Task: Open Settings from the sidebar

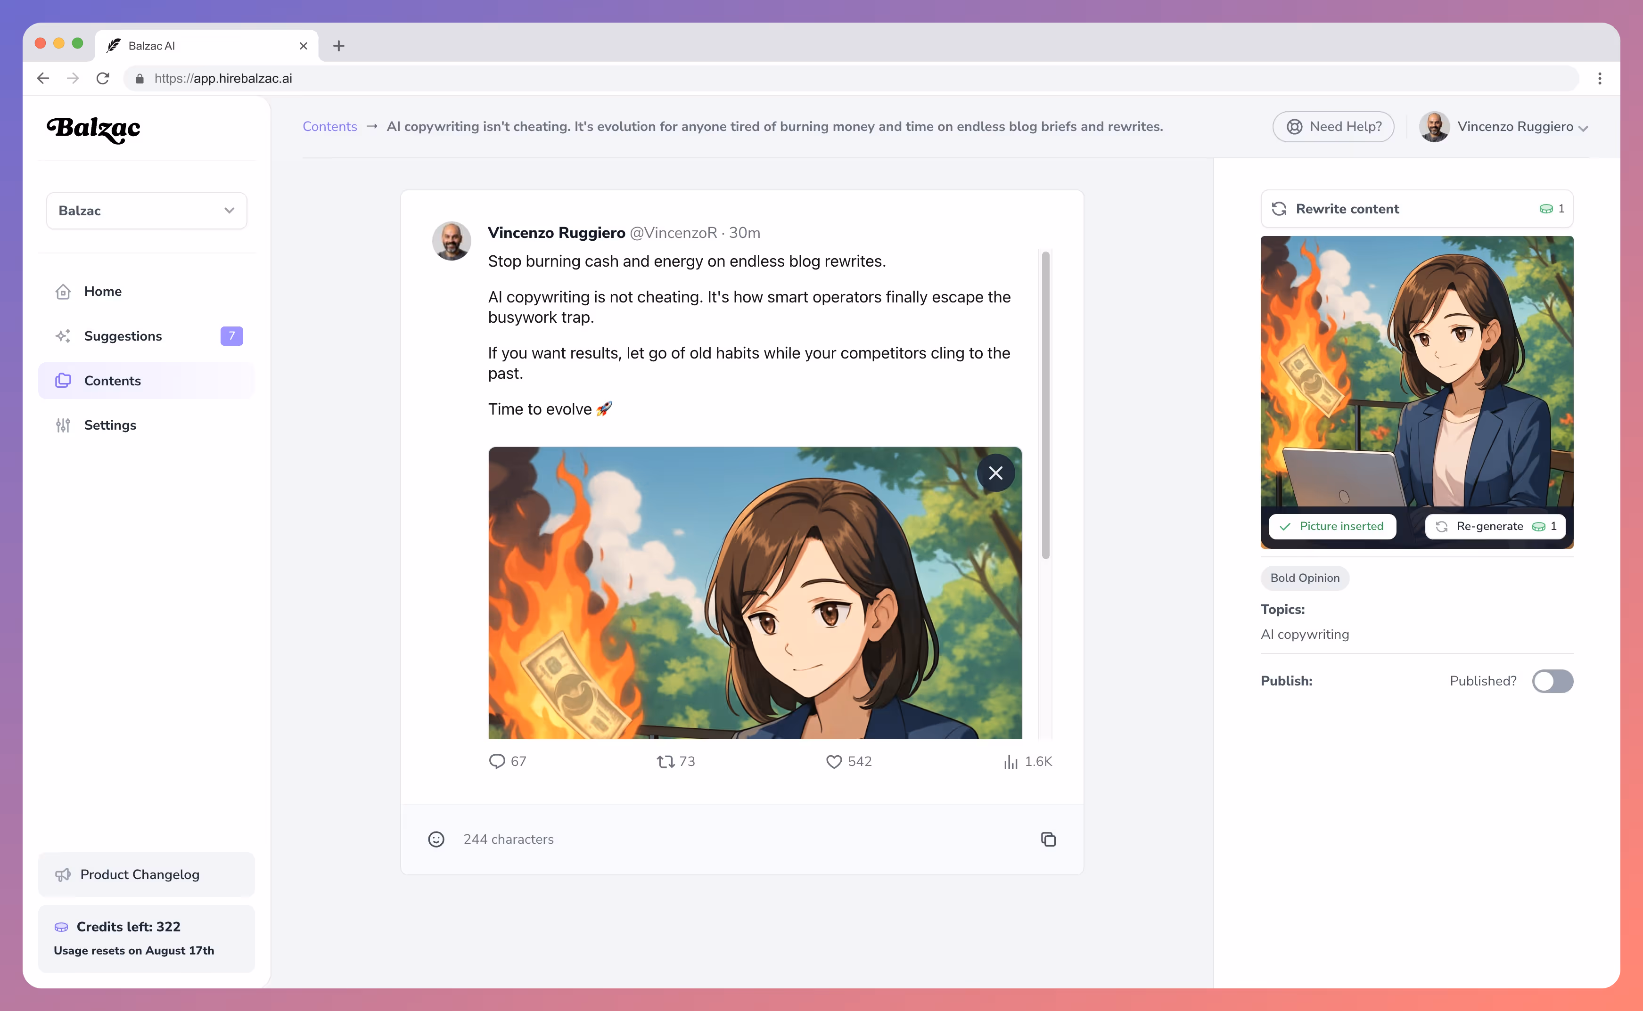Action: pyautogui.click(x=147, y=425)
